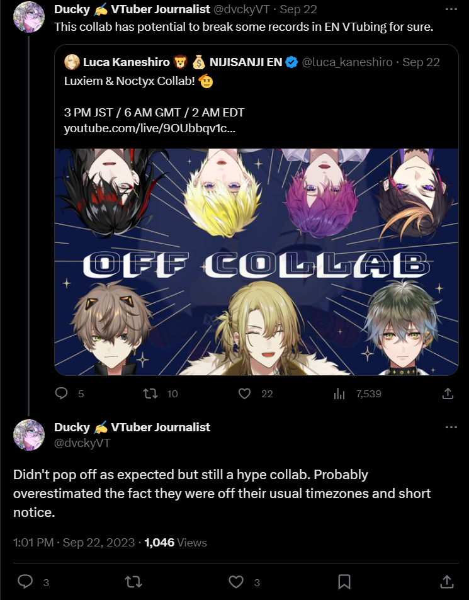Image resolution: width=469 pixels, height=600 pixels.
Task: Bookmark the bottom tweet
Action: coord(344,582)
